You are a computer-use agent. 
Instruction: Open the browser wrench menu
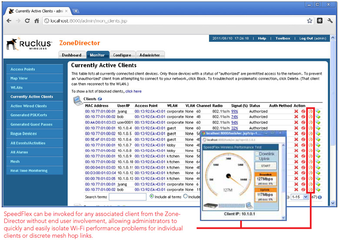330,21
